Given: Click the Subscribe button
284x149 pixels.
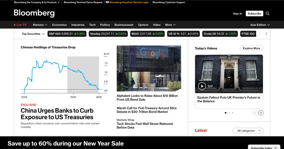Looking at the screenshot, I should (254, 13).
